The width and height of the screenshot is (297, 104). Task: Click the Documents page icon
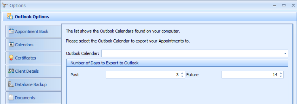(11, 98)
